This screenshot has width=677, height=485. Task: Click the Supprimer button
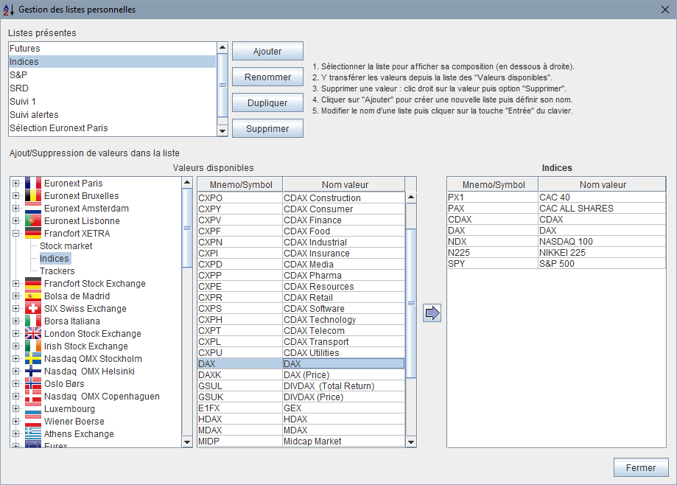[x=267, y=129]
